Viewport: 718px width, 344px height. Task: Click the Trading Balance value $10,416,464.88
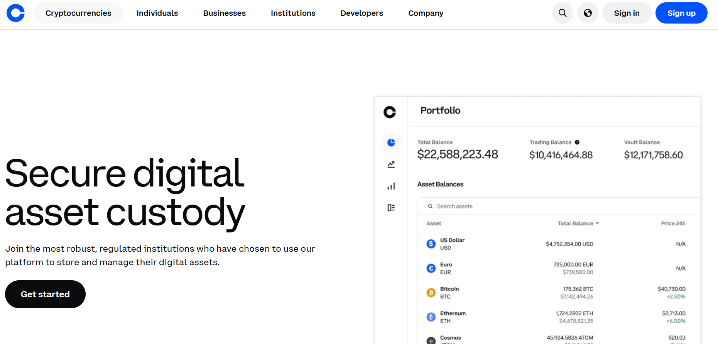pyautogui.click(x=561, y=155)
